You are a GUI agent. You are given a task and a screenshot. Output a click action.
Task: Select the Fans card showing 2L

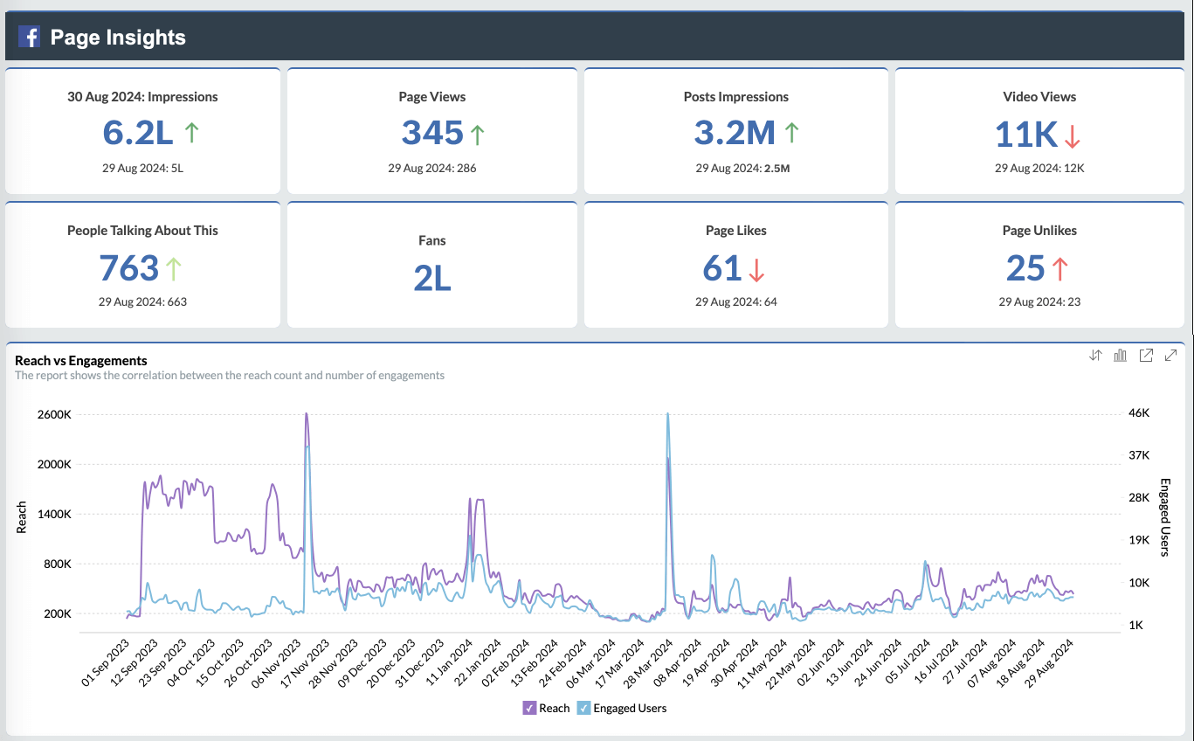tap(432, 277)
